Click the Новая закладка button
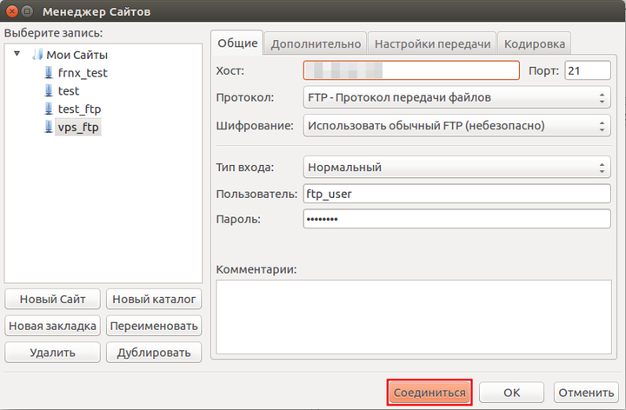Screen dimensions: 626x410 (x=52, y=326)
